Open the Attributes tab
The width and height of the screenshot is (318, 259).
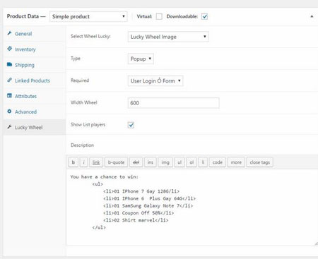tap(35, 96)
